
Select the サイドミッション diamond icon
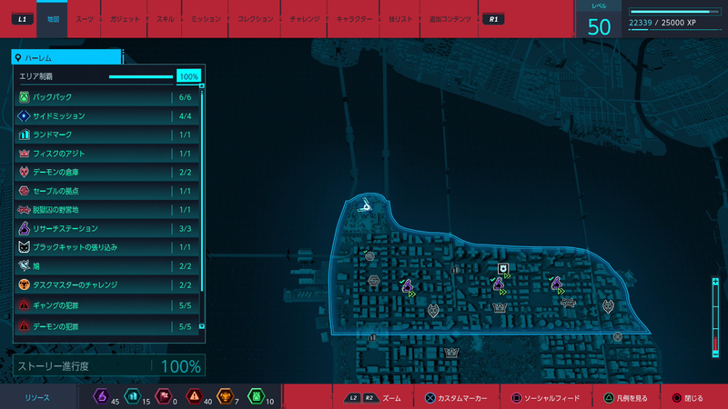coord(25,116)
